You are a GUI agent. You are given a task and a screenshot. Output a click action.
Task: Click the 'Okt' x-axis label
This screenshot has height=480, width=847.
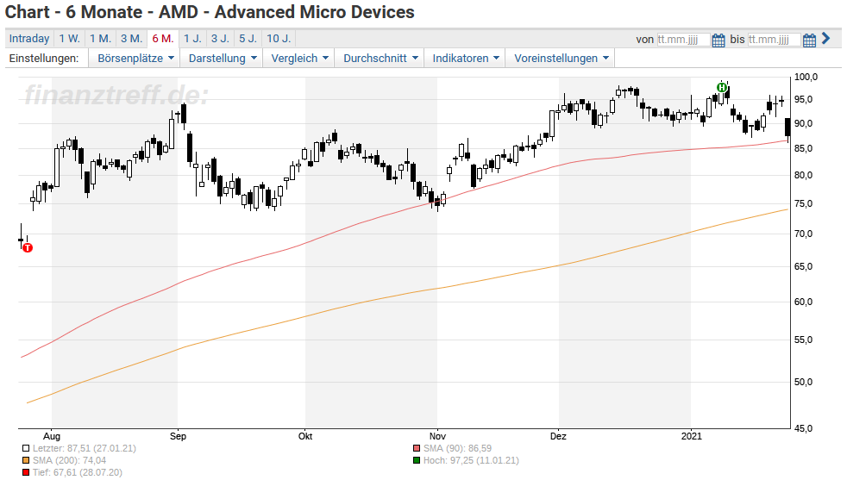(305, 436)
